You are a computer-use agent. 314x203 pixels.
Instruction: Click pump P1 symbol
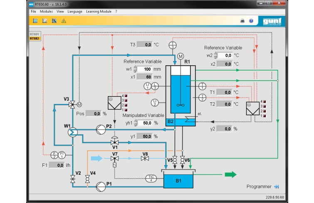tap(100, 186)
